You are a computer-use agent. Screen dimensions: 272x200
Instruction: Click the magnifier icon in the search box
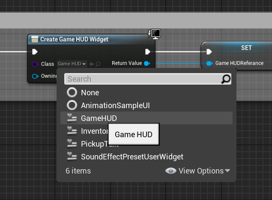point(226,79)
